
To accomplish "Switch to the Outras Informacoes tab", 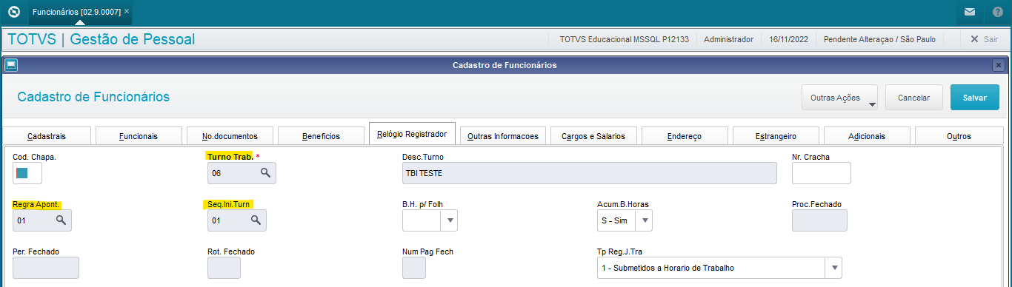I will click(x=503, y=136).
